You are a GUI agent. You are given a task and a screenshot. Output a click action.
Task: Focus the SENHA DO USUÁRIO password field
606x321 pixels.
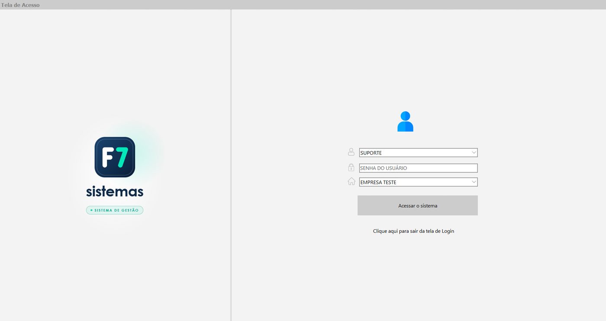(418, 168)
